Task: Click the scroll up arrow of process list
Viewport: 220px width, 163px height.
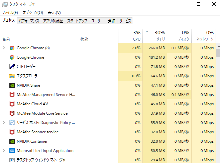Action: coord(218,46)
